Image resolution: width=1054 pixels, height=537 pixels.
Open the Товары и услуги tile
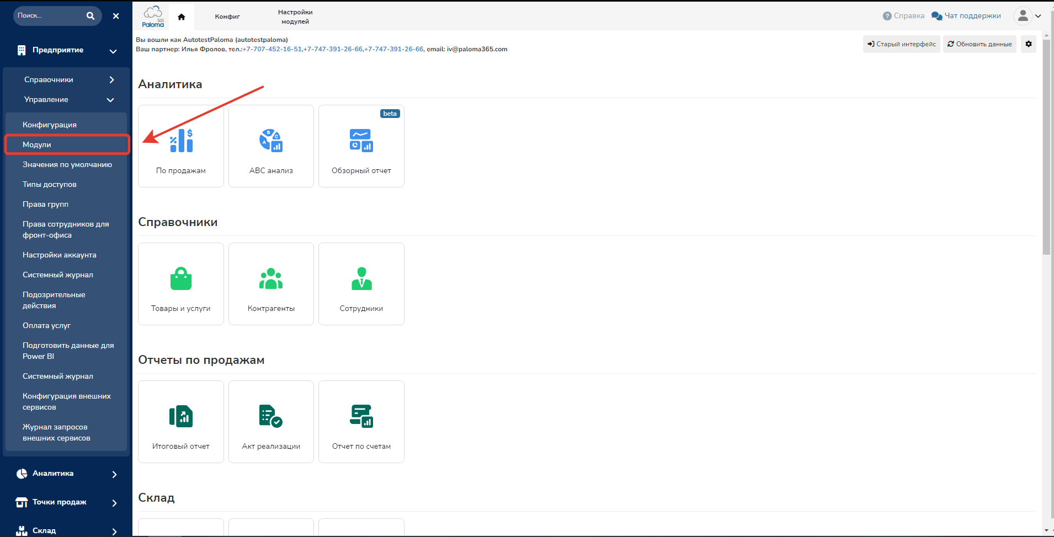tap(180, 284)
